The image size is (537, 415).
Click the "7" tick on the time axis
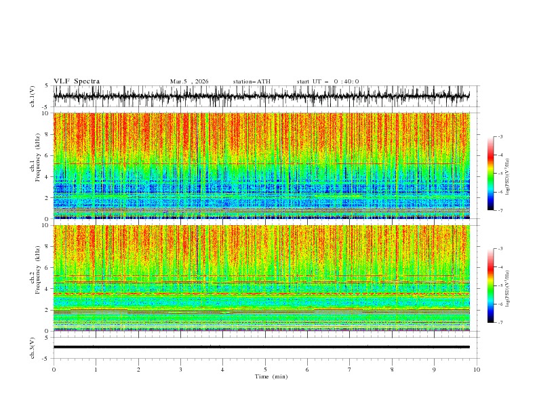[x=350, y=370]
